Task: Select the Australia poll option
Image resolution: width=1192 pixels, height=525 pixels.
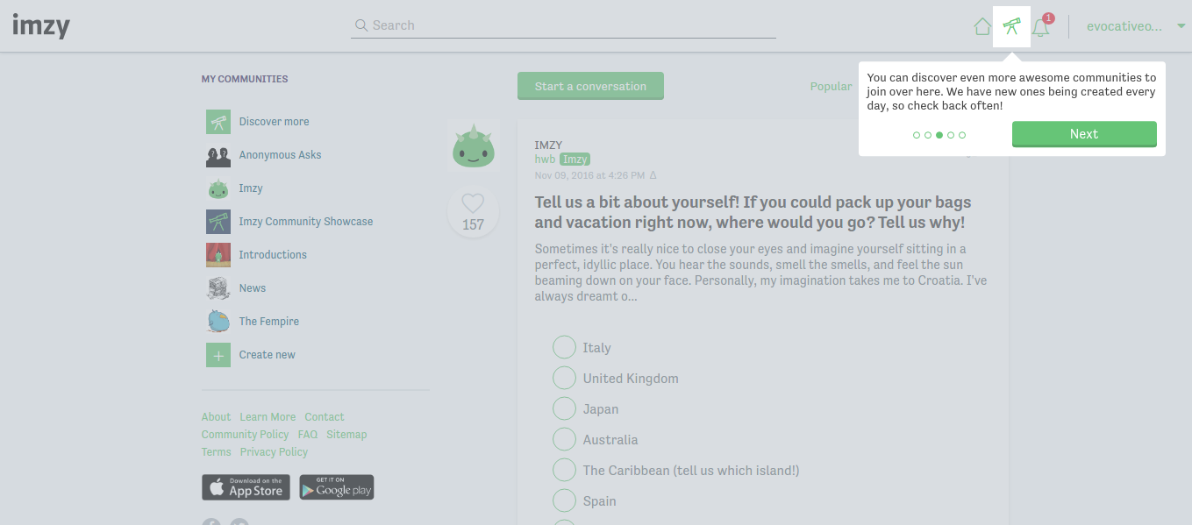Action: 564,439
